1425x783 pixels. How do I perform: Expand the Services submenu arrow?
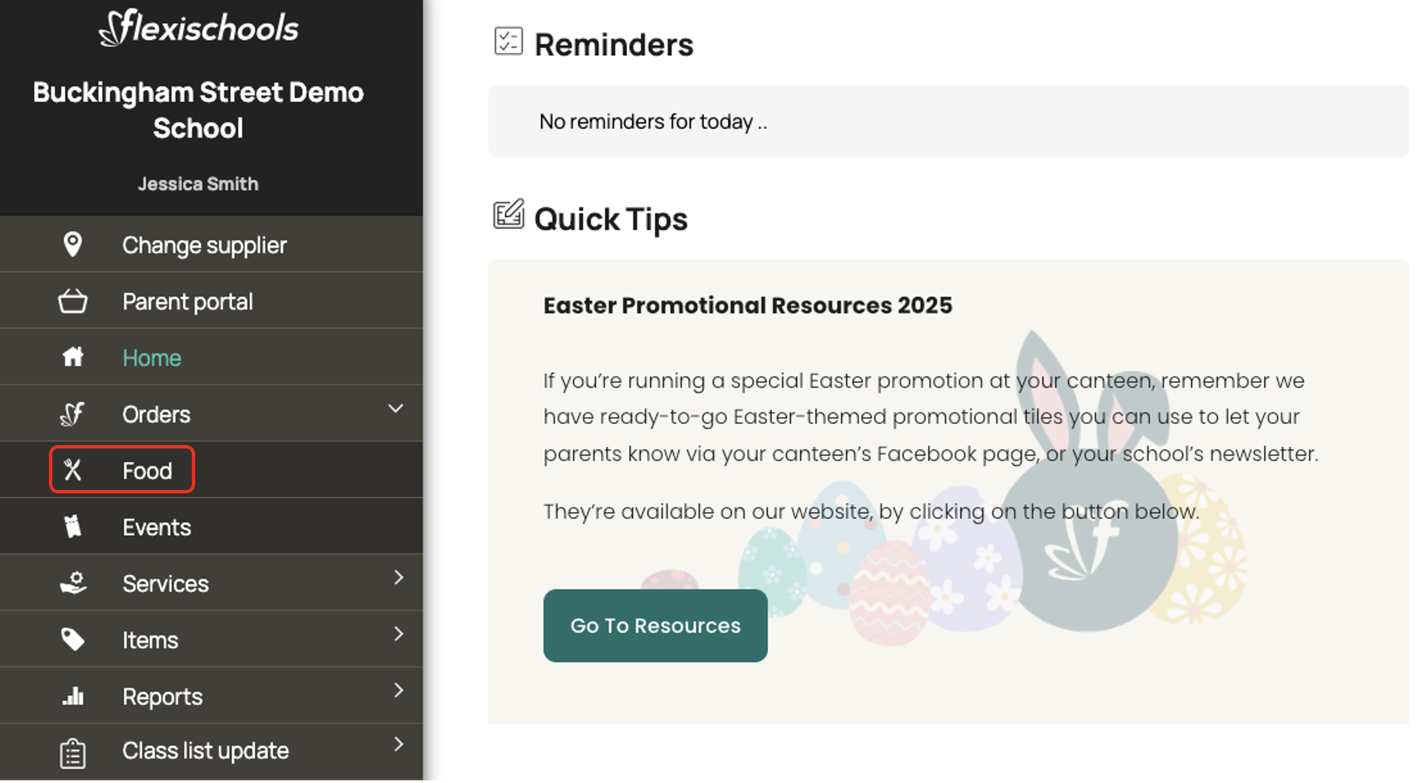(x=398, y=578)
